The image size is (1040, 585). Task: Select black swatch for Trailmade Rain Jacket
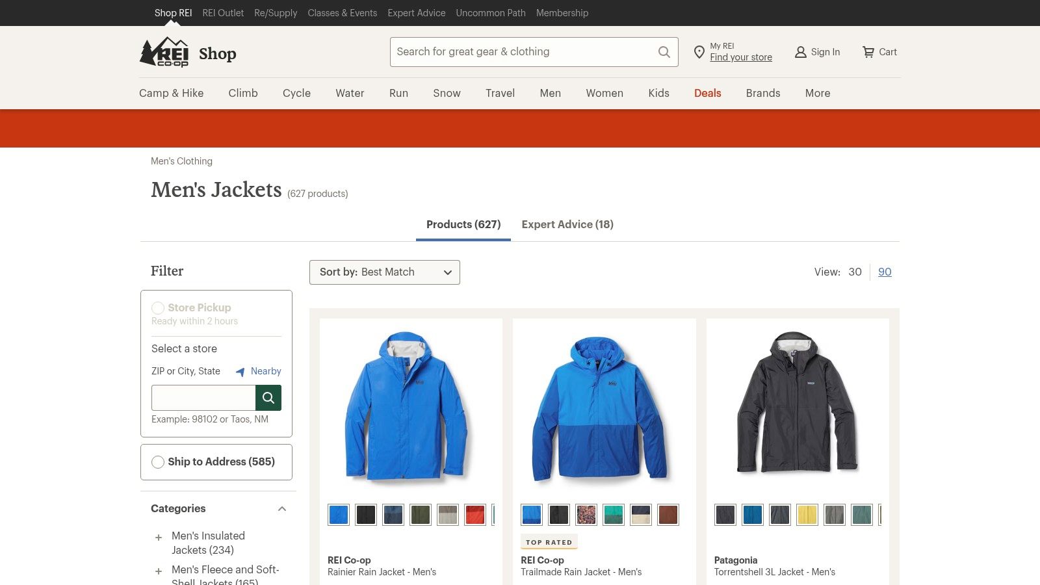(x=559, y=515)
